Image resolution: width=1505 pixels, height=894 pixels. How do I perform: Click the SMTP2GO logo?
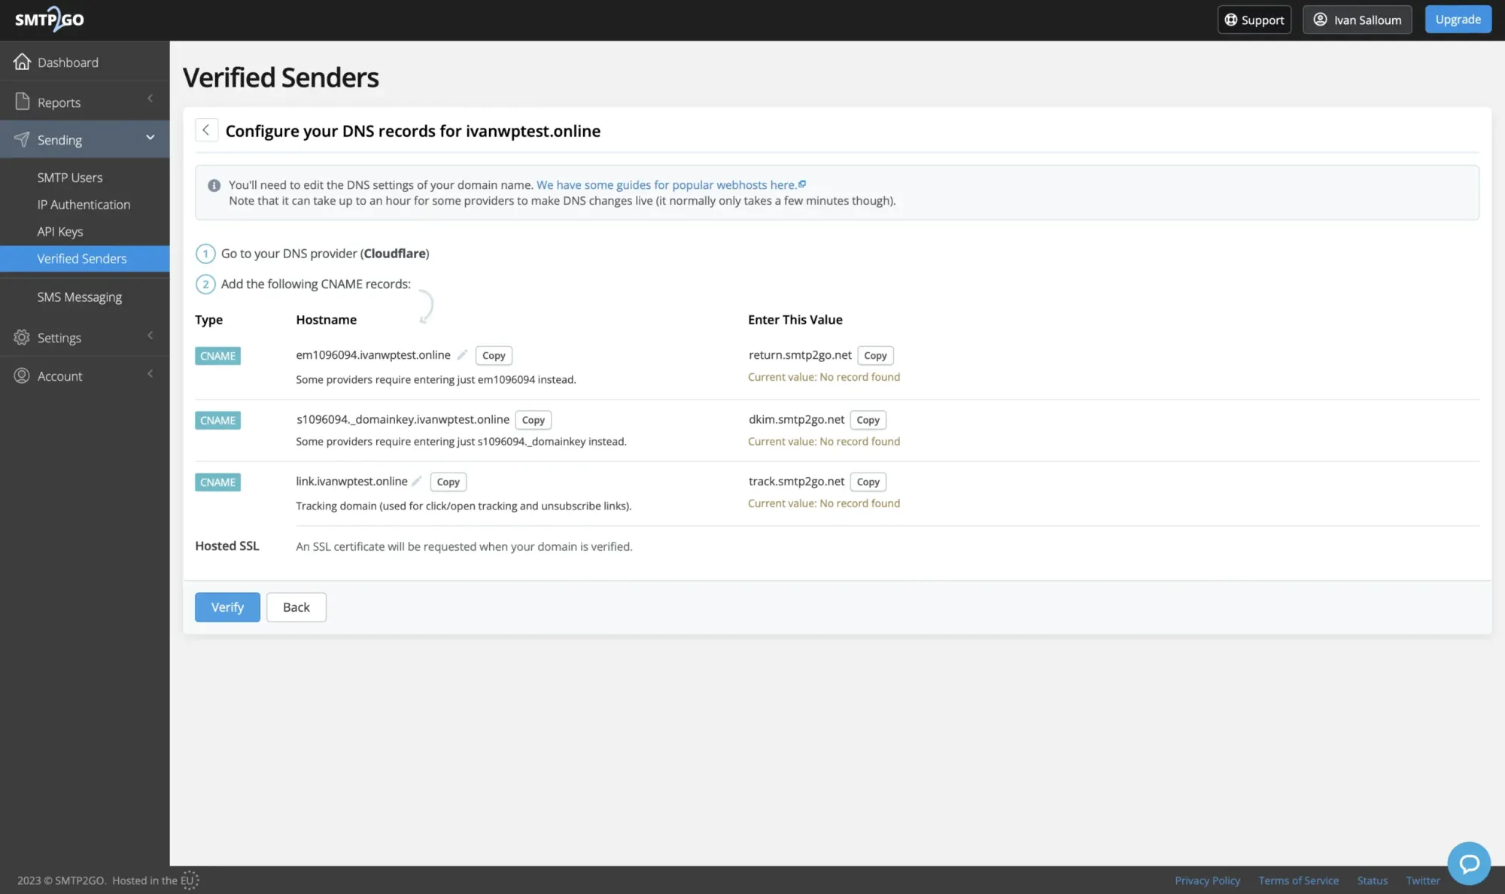50,19
